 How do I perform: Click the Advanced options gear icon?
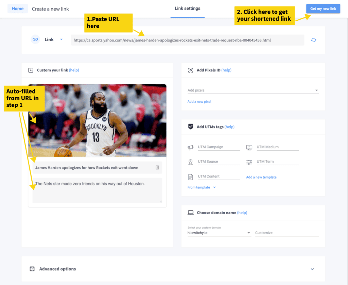pos(32,269)
